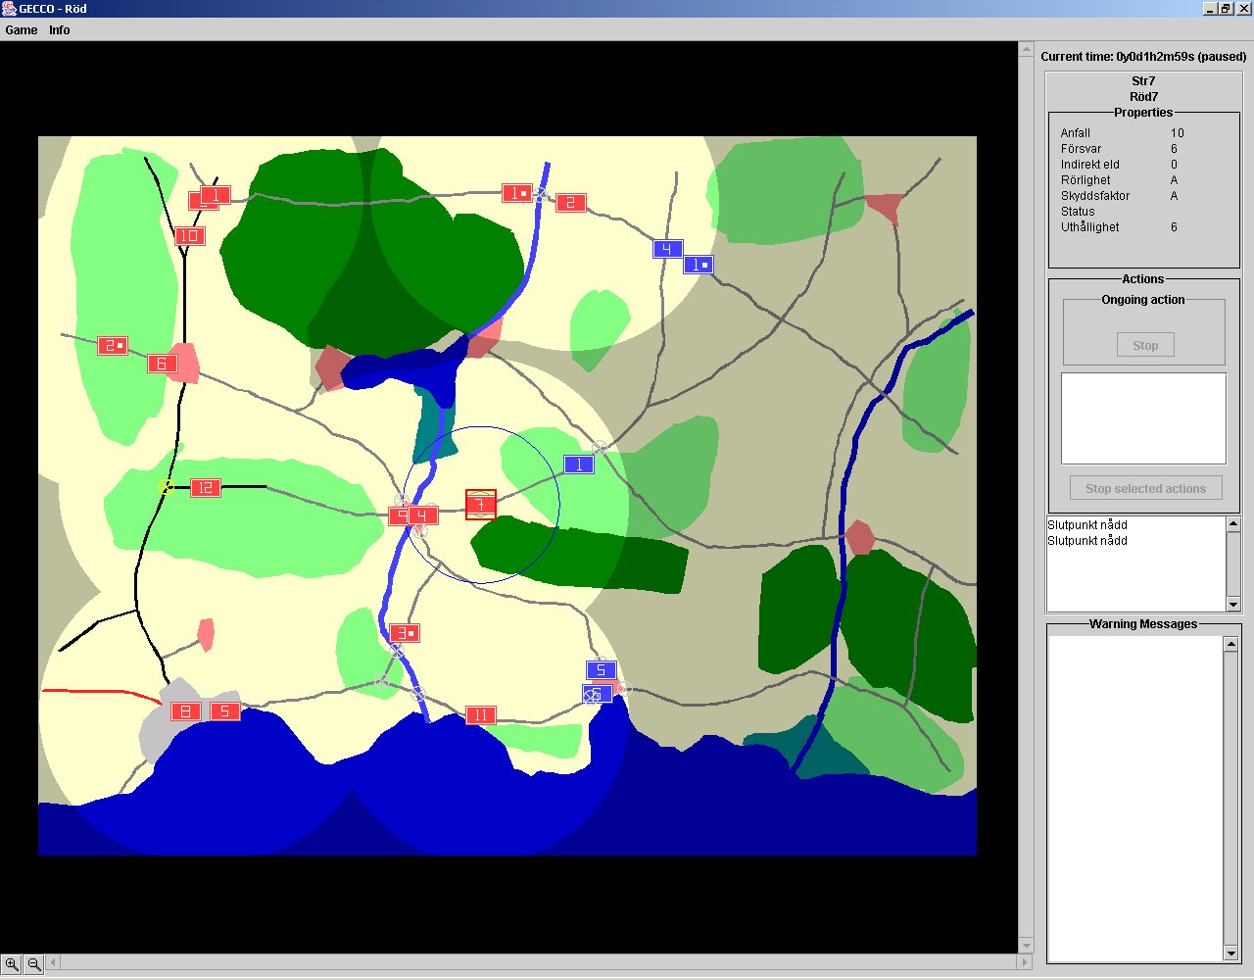Click the Stop selected actions button
The width and height of the screenshot is (1254, 980).
tap(1144, 489)
